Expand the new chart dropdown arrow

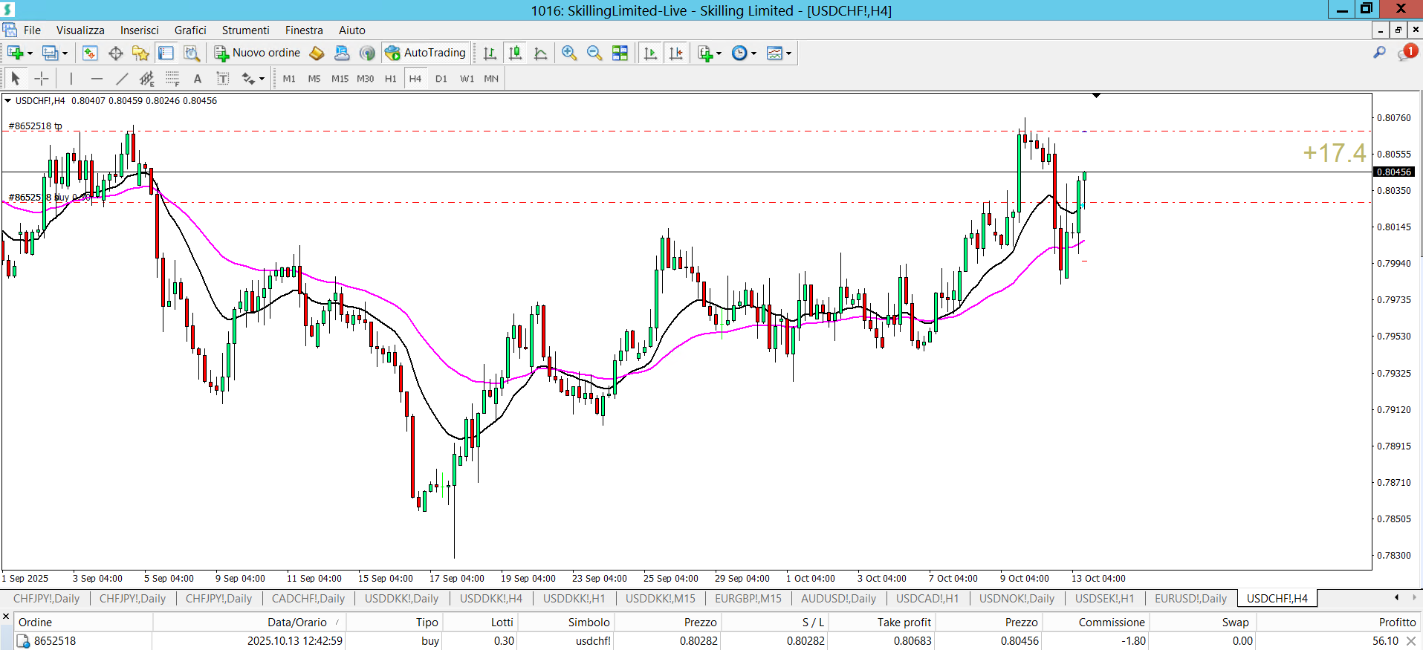click(30, 53)
